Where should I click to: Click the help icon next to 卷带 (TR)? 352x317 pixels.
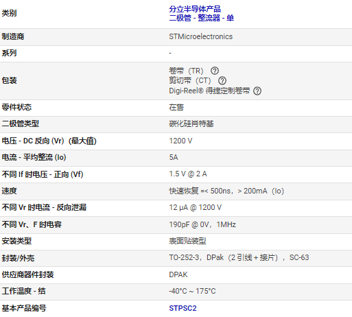(215, 71)
